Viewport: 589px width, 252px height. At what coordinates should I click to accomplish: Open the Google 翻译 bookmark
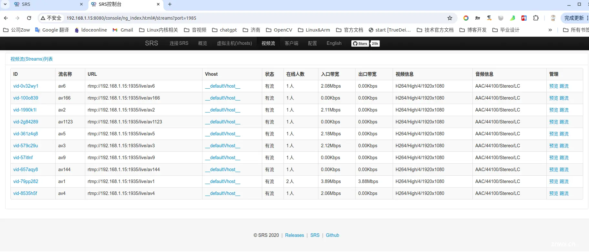tap(52, 30)
